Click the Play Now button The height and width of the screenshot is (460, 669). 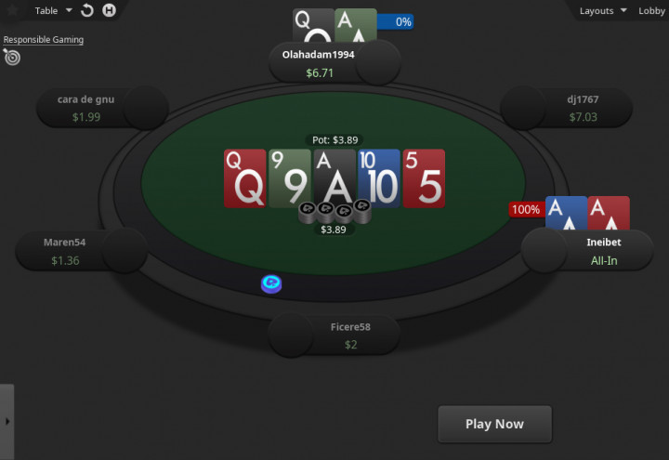click(x=494, y=424)
